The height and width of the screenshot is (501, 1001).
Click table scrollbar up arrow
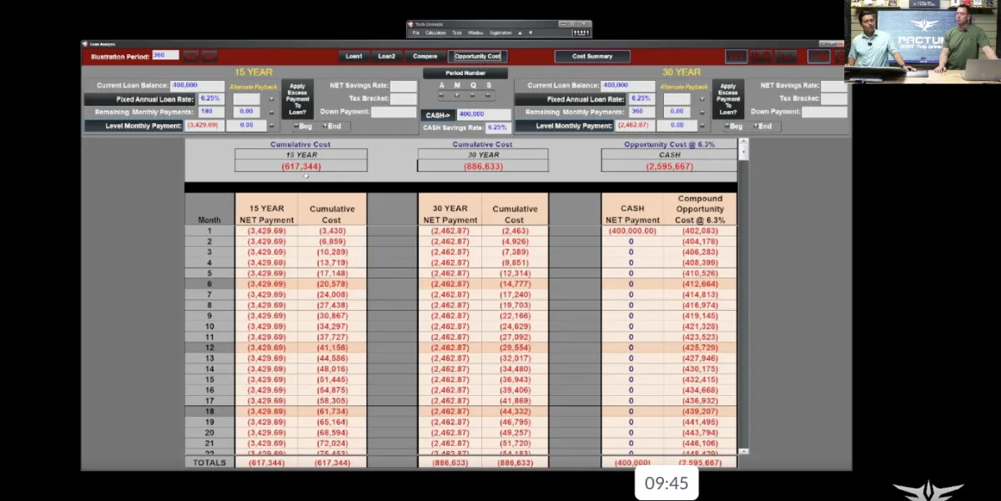[x=743, y=142]
